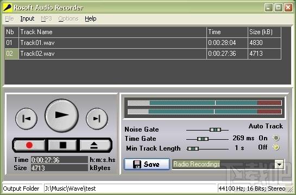Skip to the next track
Viewport: 296px width, 195px height.
tap(97, 119)
